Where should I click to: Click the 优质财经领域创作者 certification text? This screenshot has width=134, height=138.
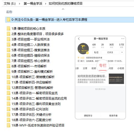pos(94,58)
